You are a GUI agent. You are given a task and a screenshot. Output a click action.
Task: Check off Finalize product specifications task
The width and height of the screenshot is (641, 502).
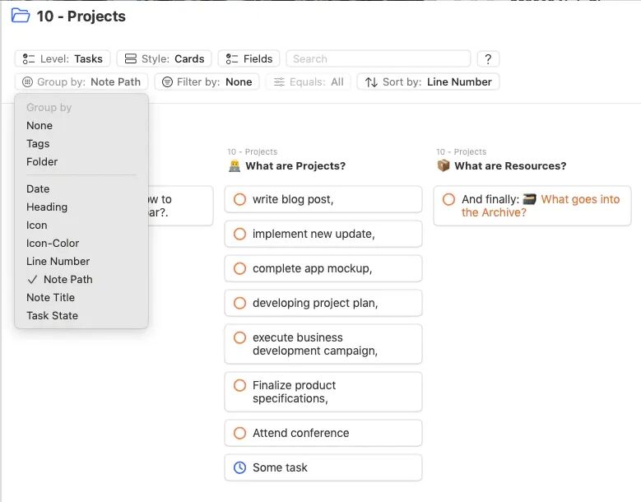coord(239,385)
